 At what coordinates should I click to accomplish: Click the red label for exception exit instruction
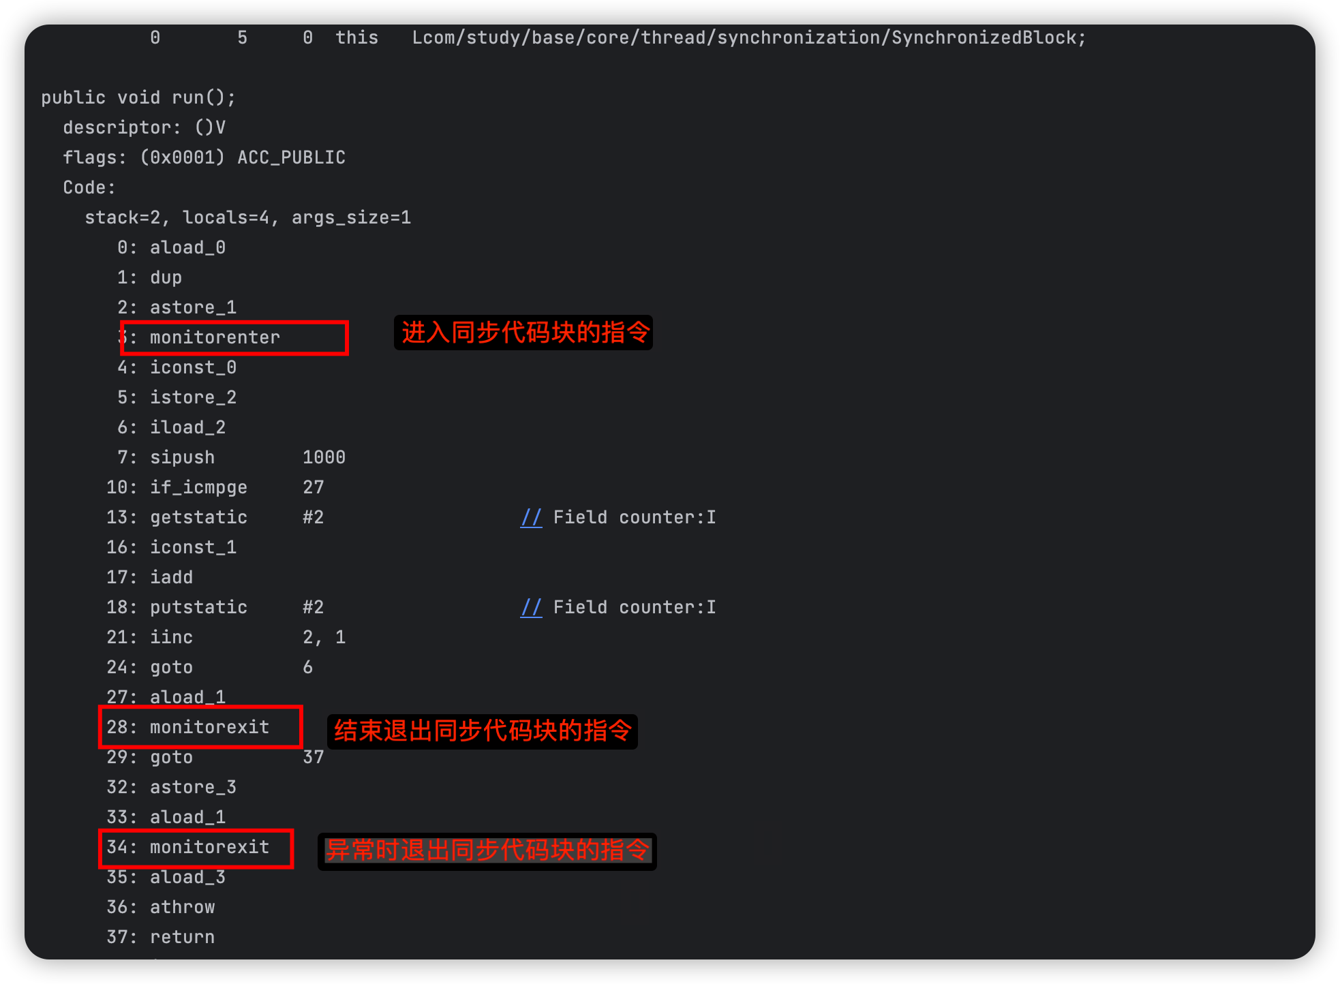487,850
